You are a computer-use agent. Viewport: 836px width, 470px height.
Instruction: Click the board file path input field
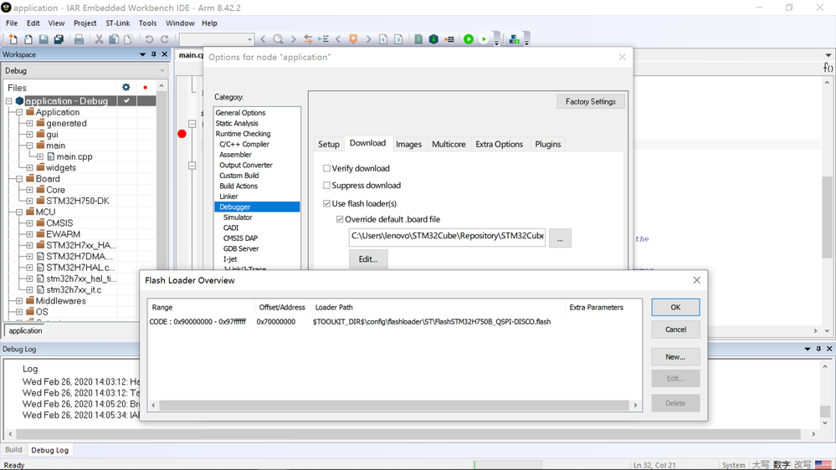point(447,238)
